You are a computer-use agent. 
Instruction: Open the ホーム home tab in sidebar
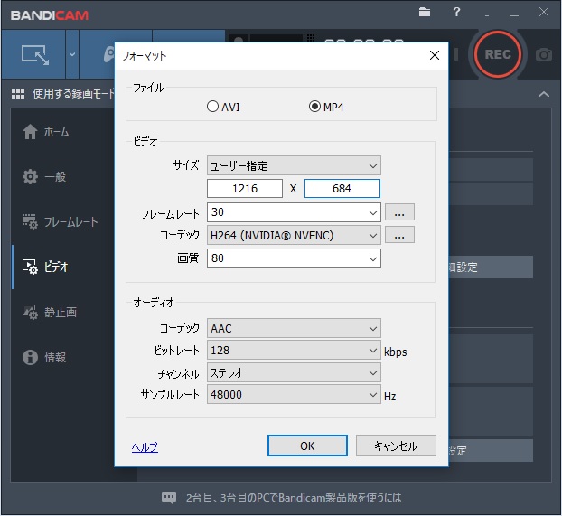coord(47,132)
